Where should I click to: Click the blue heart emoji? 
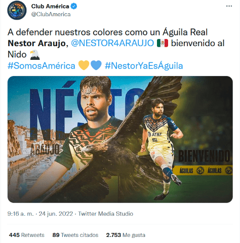[96, 65]
